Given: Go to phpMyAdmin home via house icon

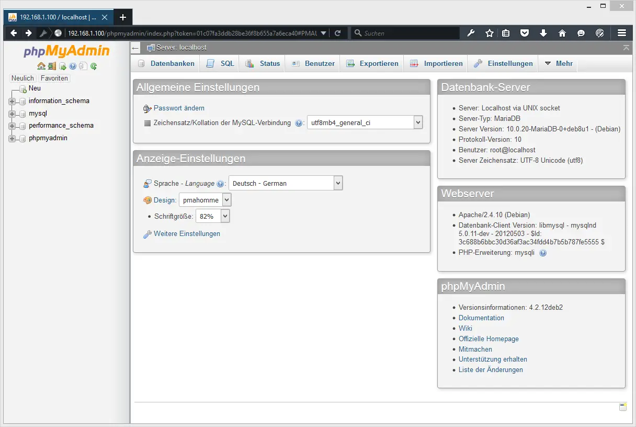Looking at the screenshot, I should coord(41,66).
